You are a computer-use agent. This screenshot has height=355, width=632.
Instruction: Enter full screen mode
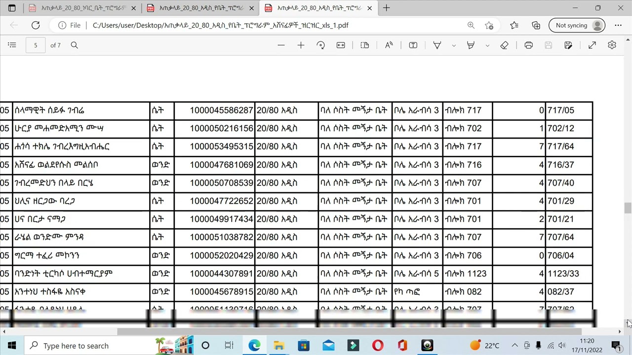coord(592,45)
